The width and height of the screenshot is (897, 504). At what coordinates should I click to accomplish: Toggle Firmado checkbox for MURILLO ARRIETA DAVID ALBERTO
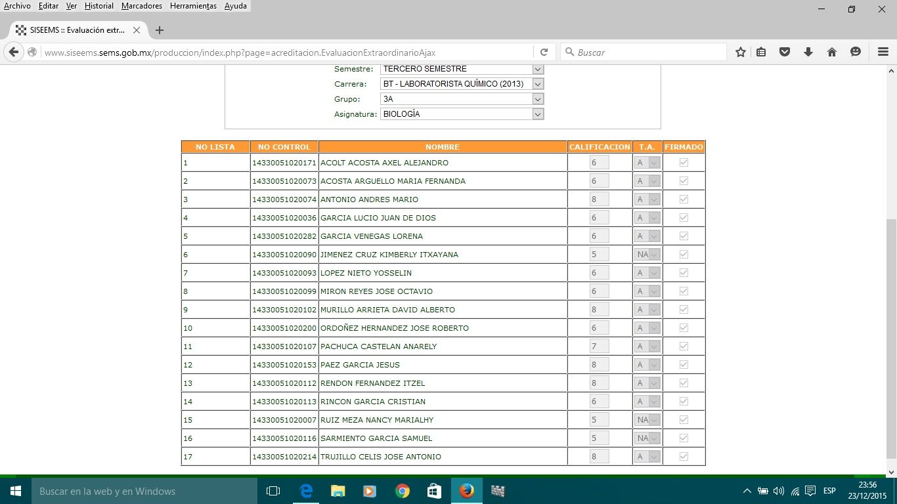tap(684, 309)
